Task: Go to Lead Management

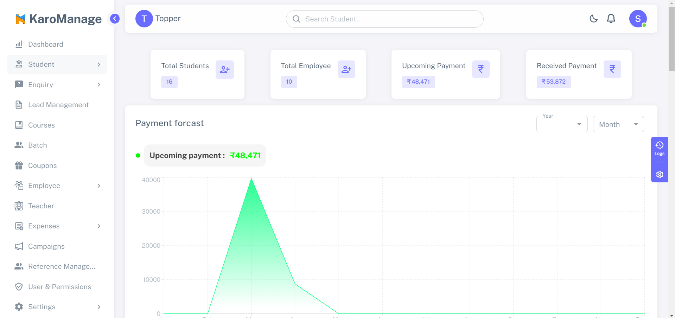Action: (x=57, y=105)
